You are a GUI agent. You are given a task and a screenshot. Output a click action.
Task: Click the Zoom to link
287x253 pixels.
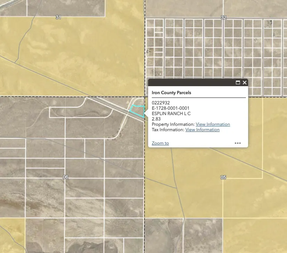coord(160,143)
